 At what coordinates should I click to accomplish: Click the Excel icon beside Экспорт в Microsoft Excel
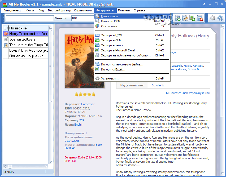97,50
